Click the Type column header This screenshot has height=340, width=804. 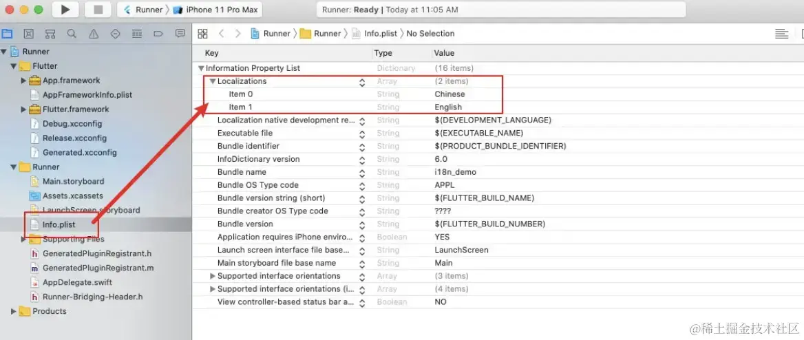pyautogui.click(x=383, y=53)
